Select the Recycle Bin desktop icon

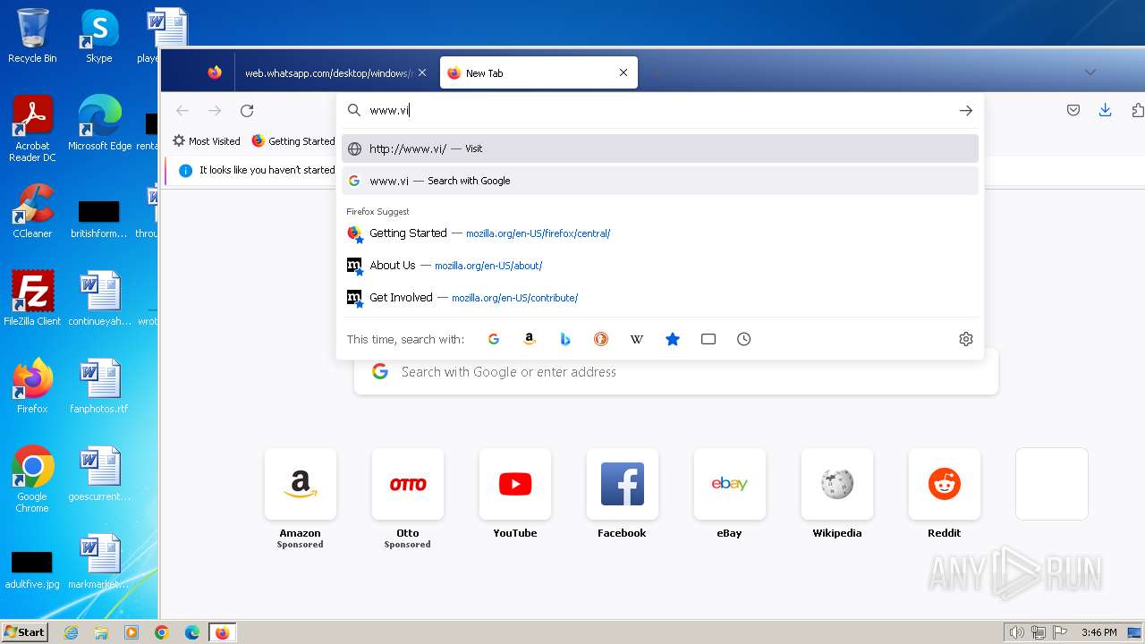pyautogui.click(x=32, y=36)
